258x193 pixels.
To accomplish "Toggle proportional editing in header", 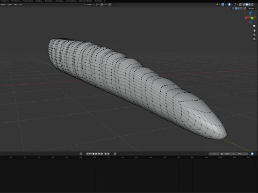I will (x=110, y=4).
